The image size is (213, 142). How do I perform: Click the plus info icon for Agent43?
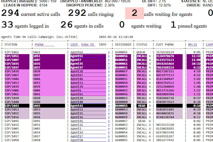pyautogui.click(x=109, y=106)
